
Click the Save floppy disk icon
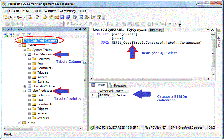tap(62, 17)
